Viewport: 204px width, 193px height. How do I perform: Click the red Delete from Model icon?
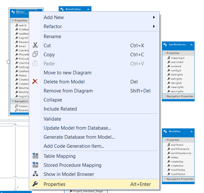(36, 82)
